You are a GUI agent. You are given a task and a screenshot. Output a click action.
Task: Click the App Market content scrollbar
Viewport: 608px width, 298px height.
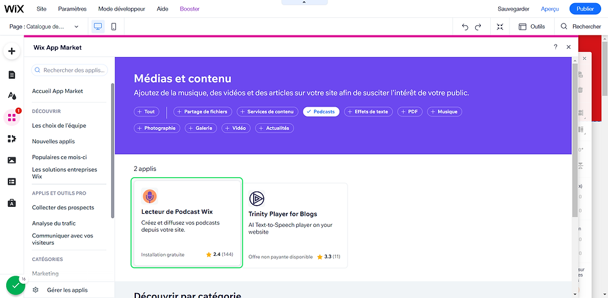575,139
